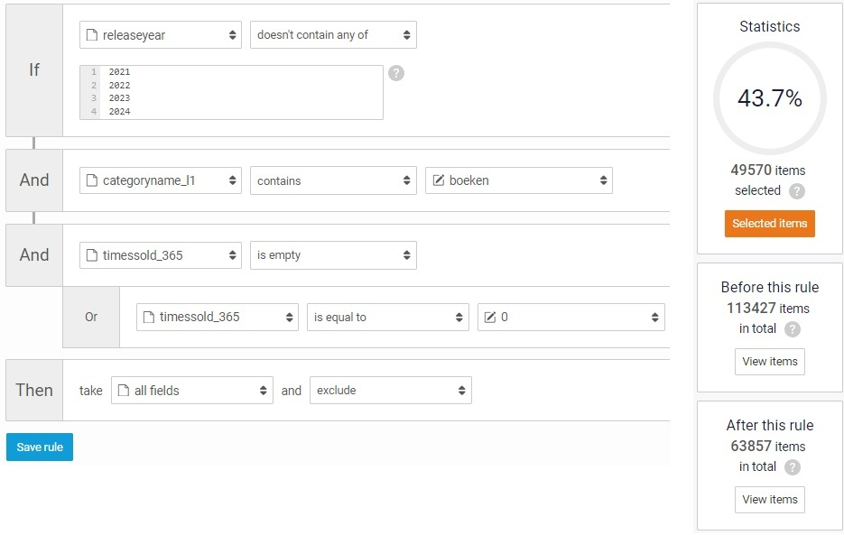
Task: Click help icon beside releaseyear values box
Action: [396, 73]
